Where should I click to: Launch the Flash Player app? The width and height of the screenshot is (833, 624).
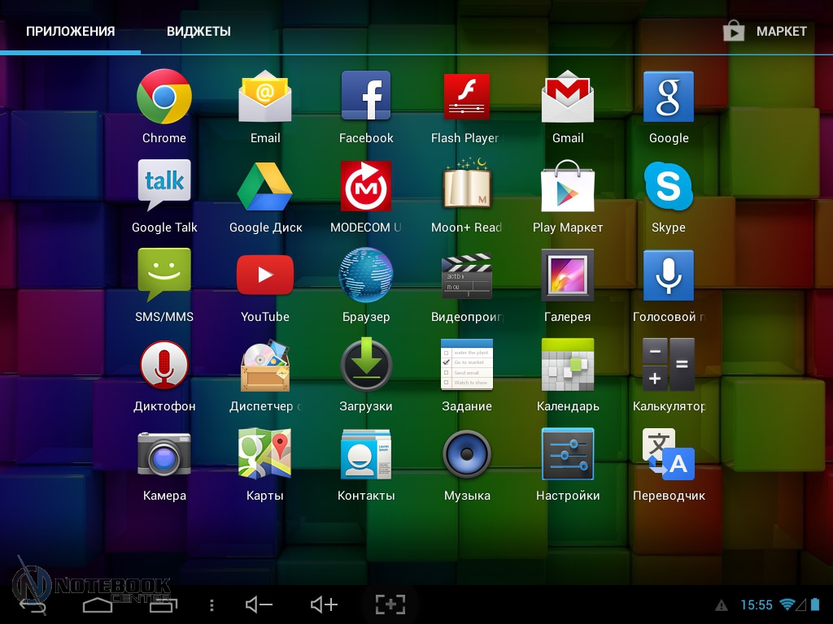point(467,97)
